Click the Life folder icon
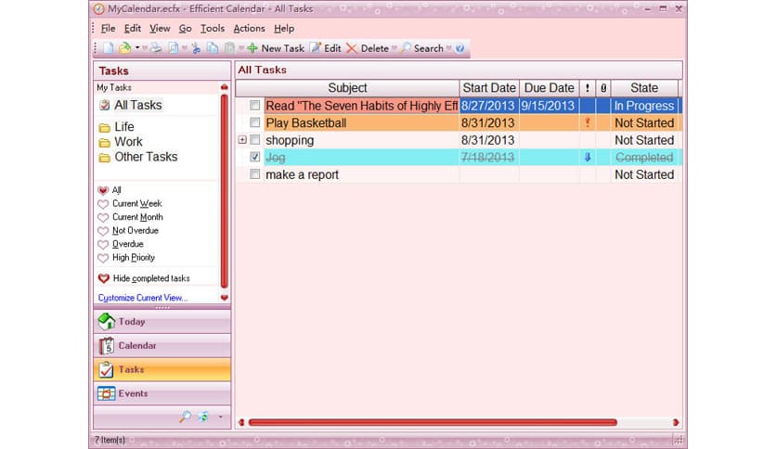 (x=104, y=128)
